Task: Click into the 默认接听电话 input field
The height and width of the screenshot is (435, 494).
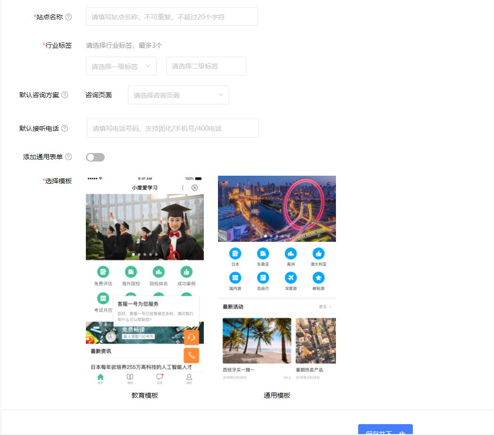Action: (172, 128)
